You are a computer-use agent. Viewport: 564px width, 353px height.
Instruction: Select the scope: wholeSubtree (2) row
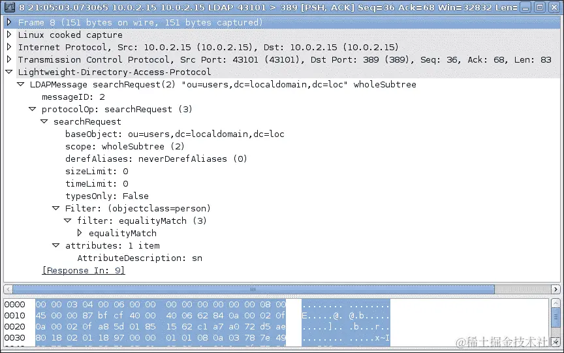click(x=125, y=147)
